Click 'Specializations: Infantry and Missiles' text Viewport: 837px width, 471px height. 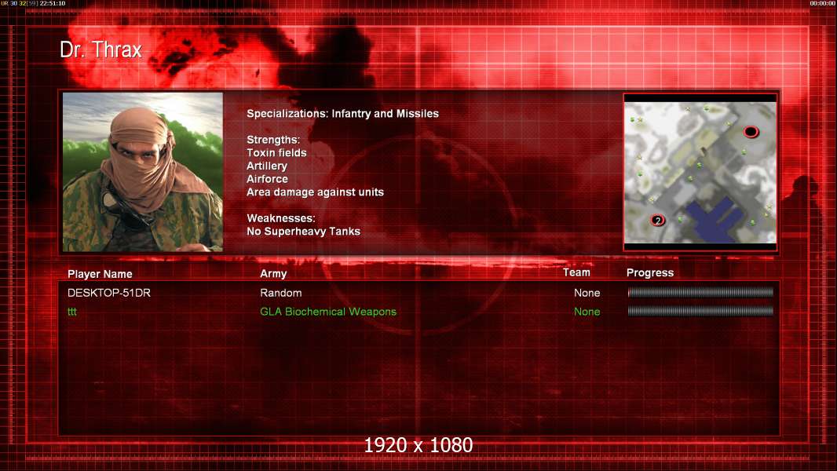[x=342, y=114]
